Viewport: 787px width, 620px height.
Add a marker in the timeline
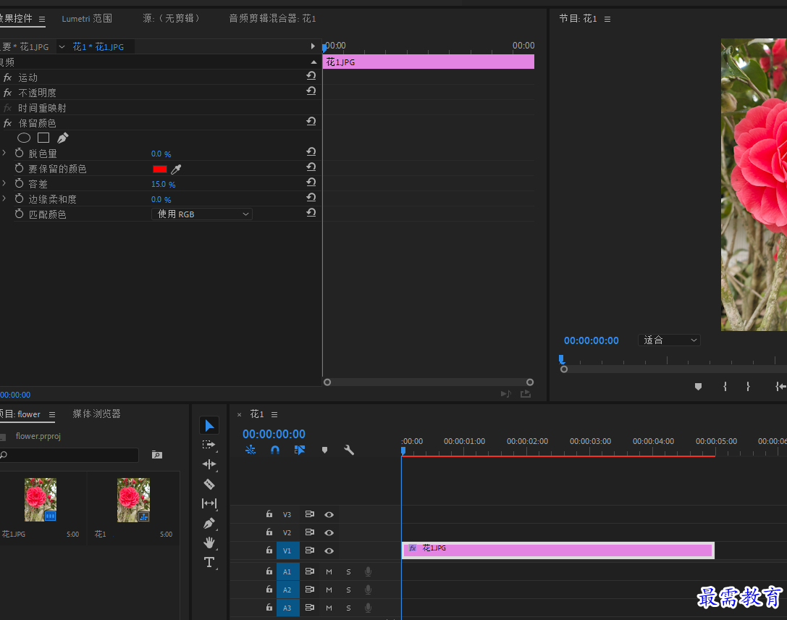pyautogui.click(x=325, y=450)
